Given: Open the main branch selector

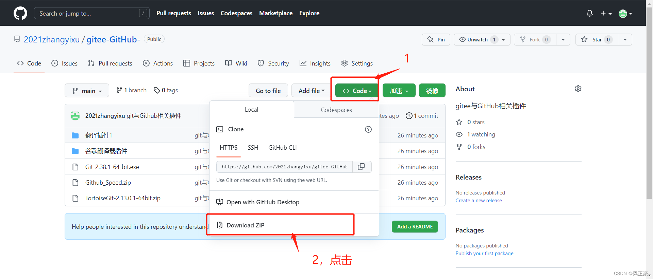Looking at the screenshot, I should coord(87,91).
